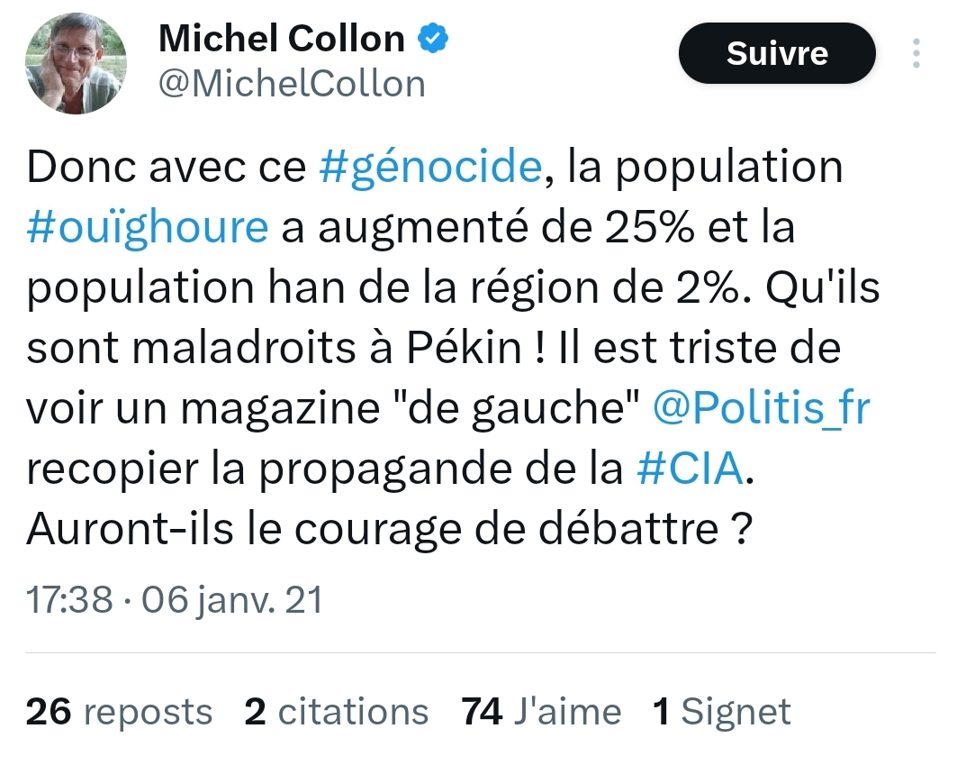This screenshot has height=765, width=966.
Task: Click the @MichelCollon handle
Action: click(x=292, y=84)
